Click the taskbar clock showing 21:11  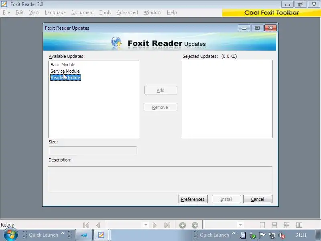pyautogui.click(x=301, y=235)
